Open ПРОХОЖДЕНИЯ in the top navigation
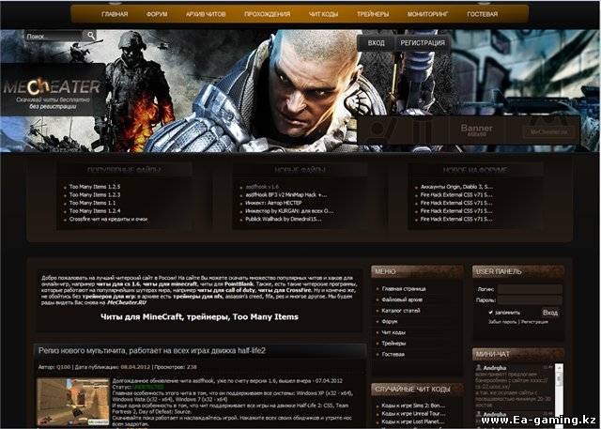 click(267, 14)
